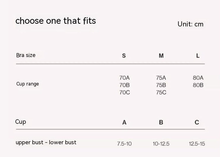Click the 80A cup value

tap(198, 78)
